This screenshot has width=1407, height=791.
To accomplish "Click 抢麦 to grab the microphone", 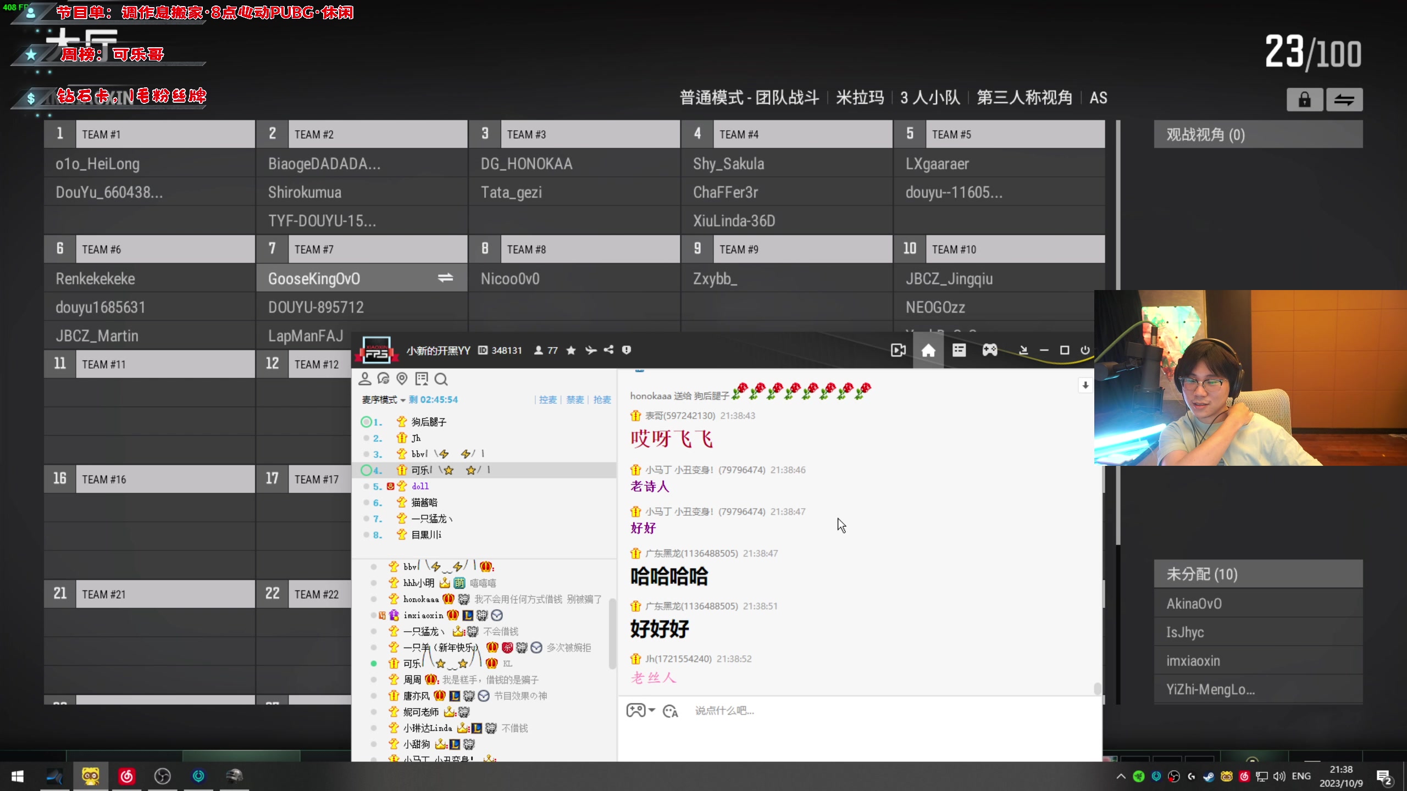I will (x=601, y=399).
